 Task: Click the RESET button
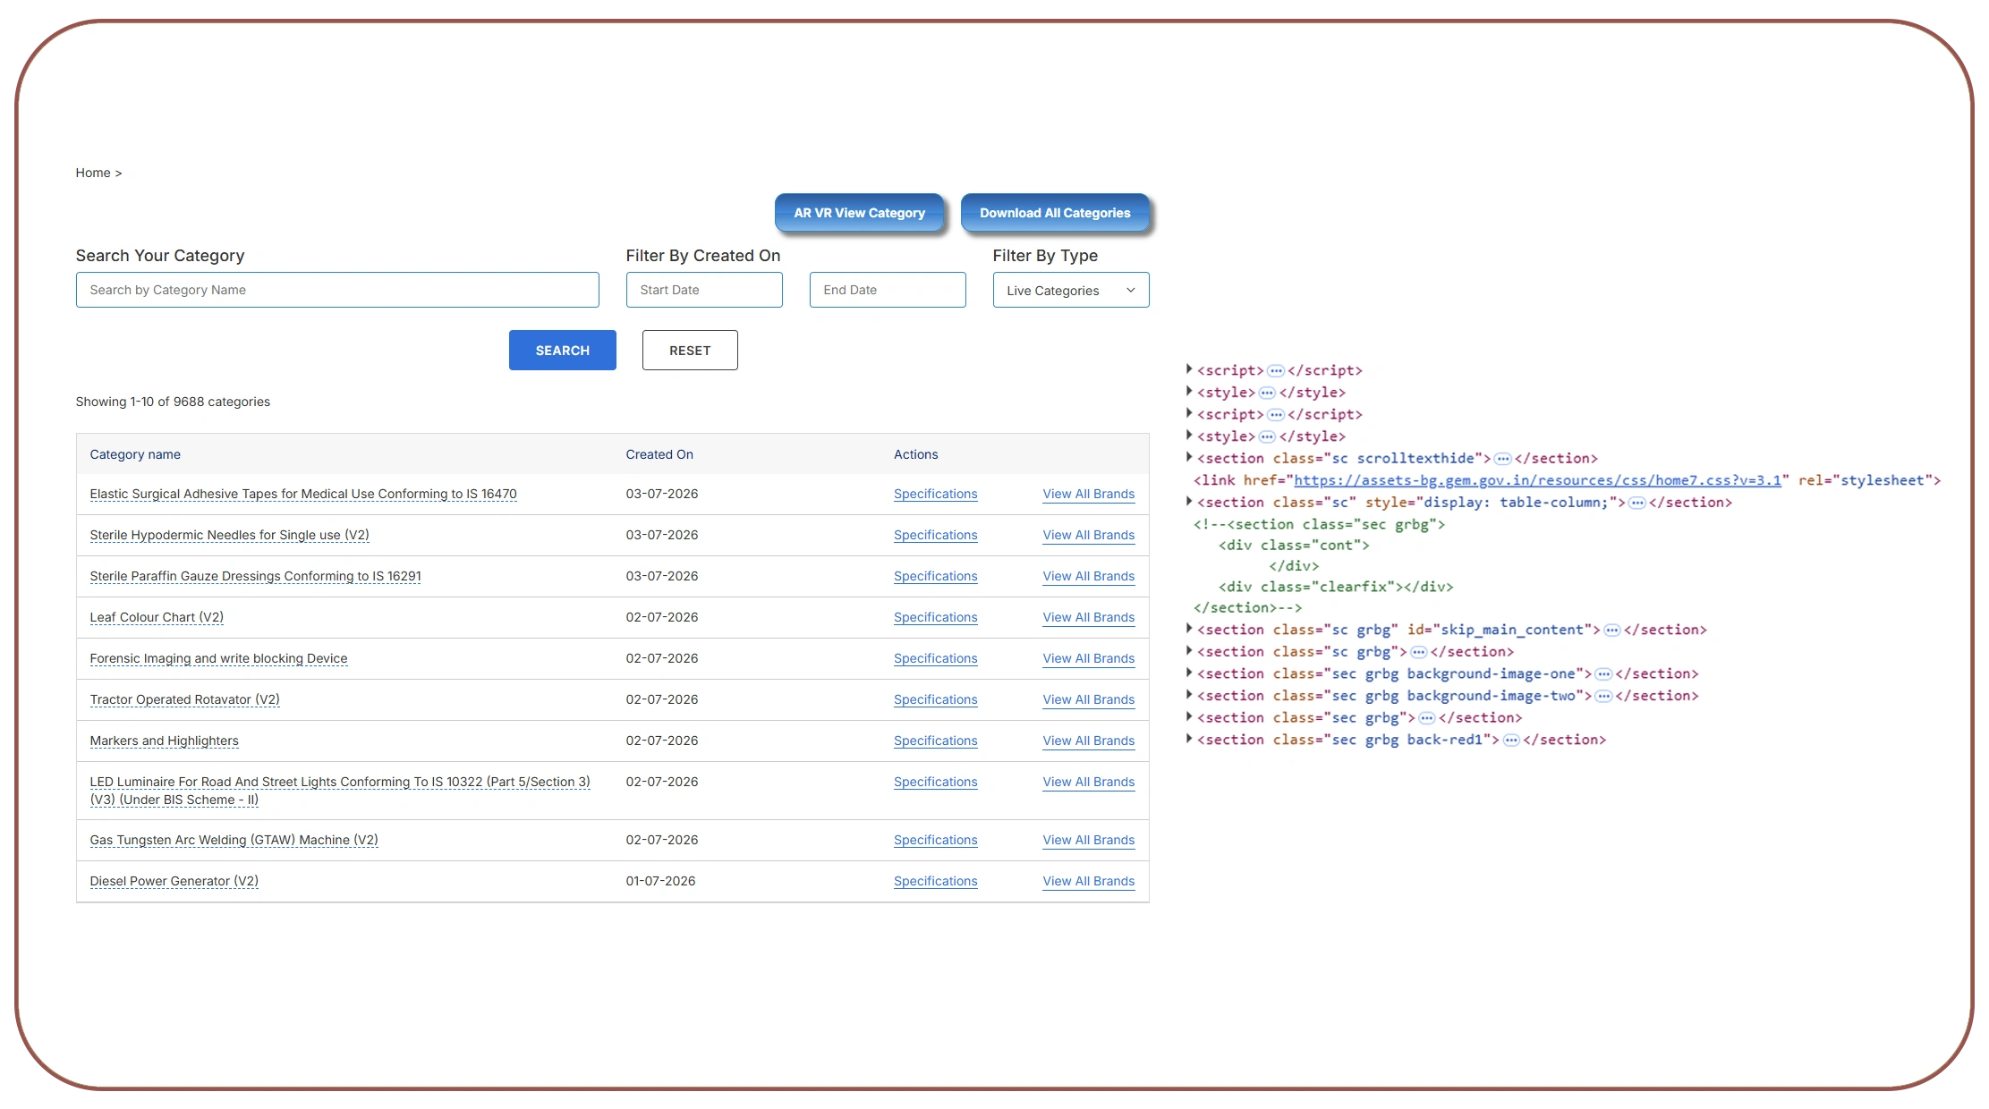(x=690, y=351)
